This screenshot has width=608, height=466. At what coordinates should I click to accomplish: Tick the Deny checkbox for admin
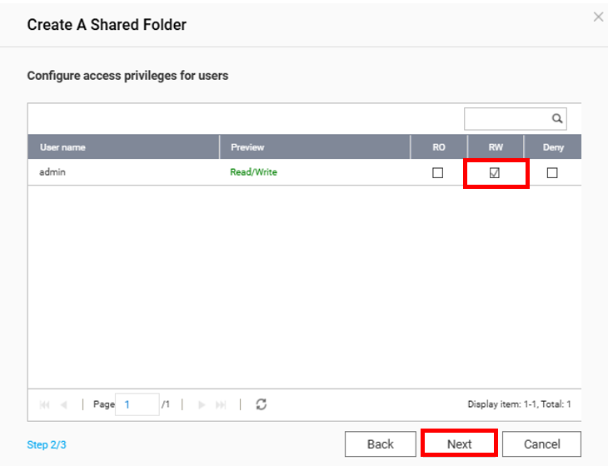551,173
